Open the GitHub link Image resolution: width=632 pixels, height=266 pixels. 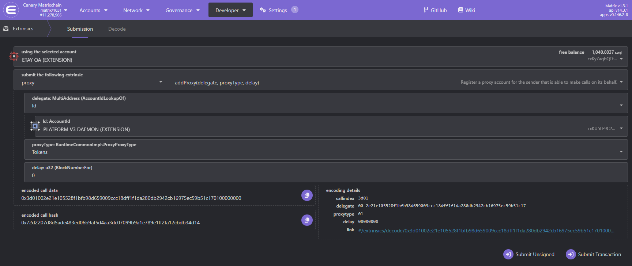[x=435, y=10]
